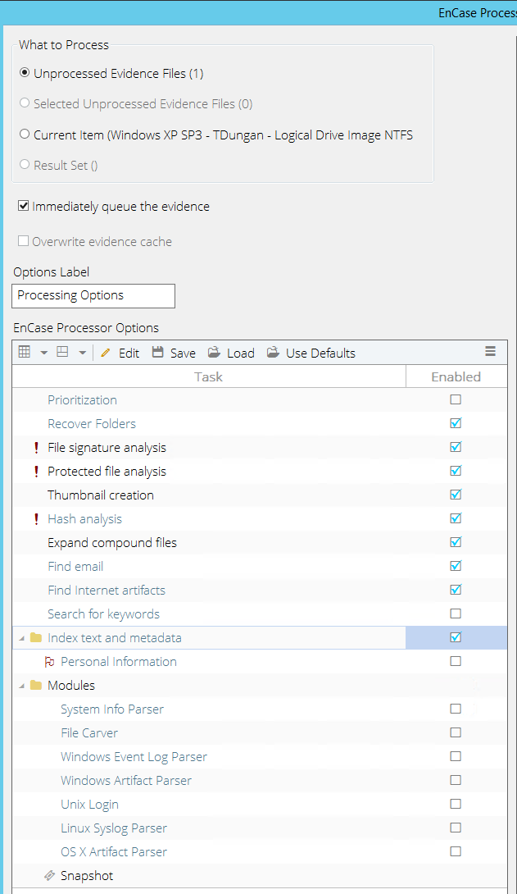Open the Recover Folders task link
The height and width of the screenshot is (894, 517).
coord(92,424)
